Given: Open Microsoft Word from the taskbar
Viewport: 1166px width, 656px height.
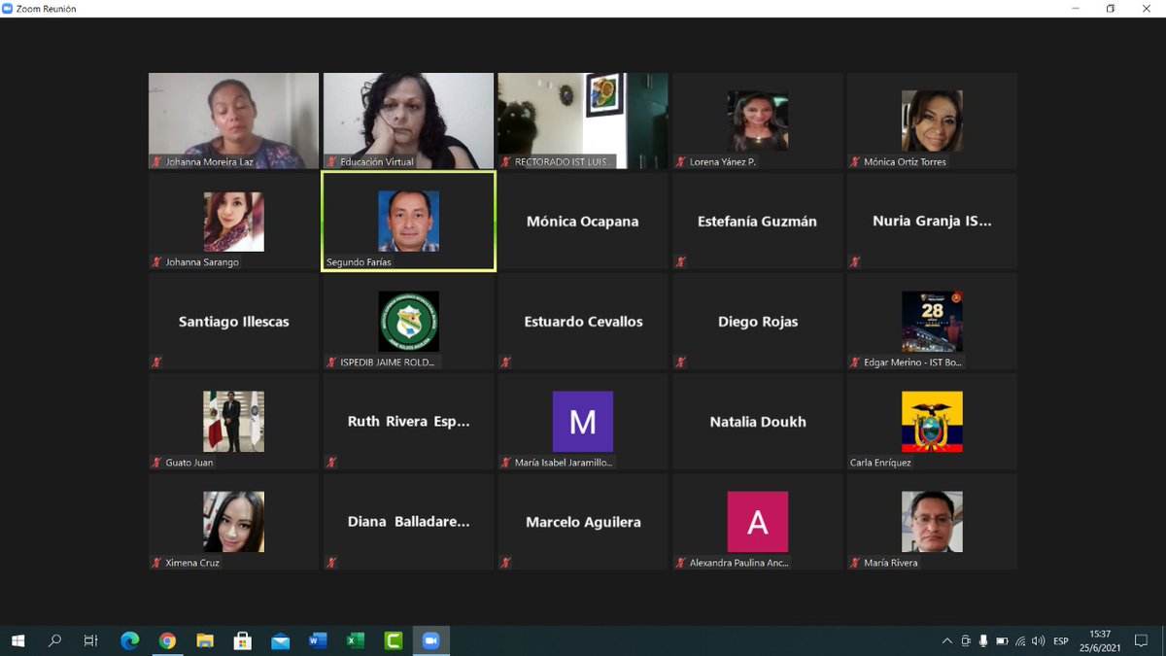Looking at the screenshot, I should (318, 640).
